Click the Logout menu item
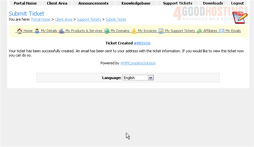 coord(237,3)
